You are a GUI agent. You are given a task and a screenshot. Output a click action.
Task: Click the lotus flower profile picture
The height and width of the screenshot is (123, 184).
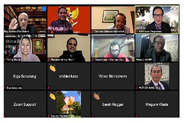69,104
